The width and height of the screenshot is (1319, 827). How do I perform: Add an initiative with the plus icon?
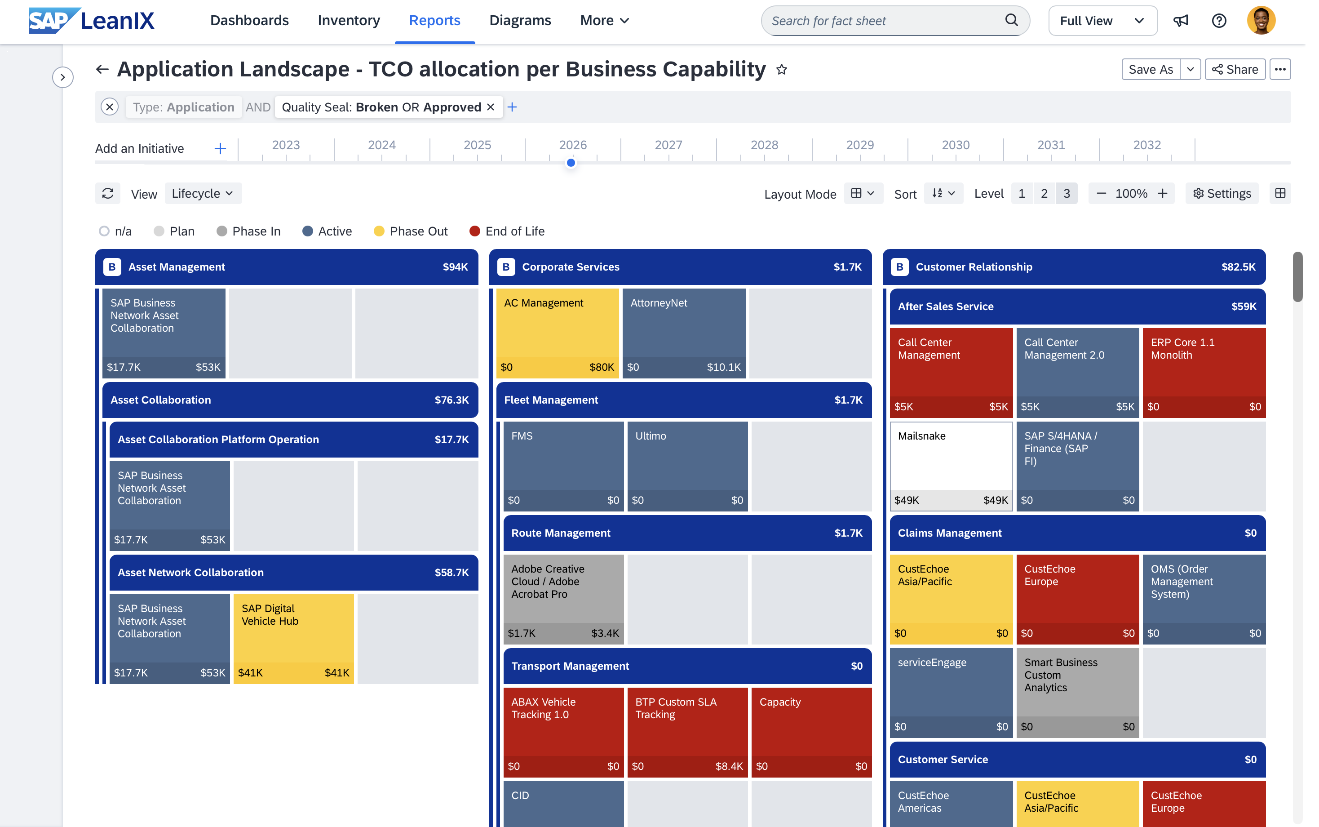tap(220, 149)
